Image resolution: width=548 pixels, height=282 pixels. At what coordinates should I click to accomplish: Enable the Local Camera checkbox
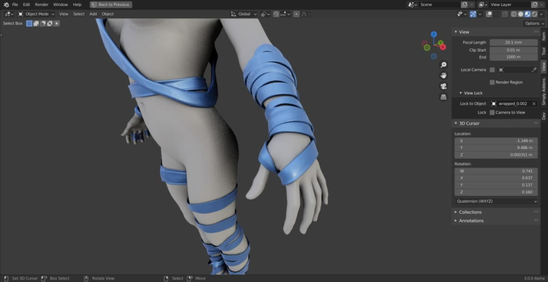pos(492,70)
